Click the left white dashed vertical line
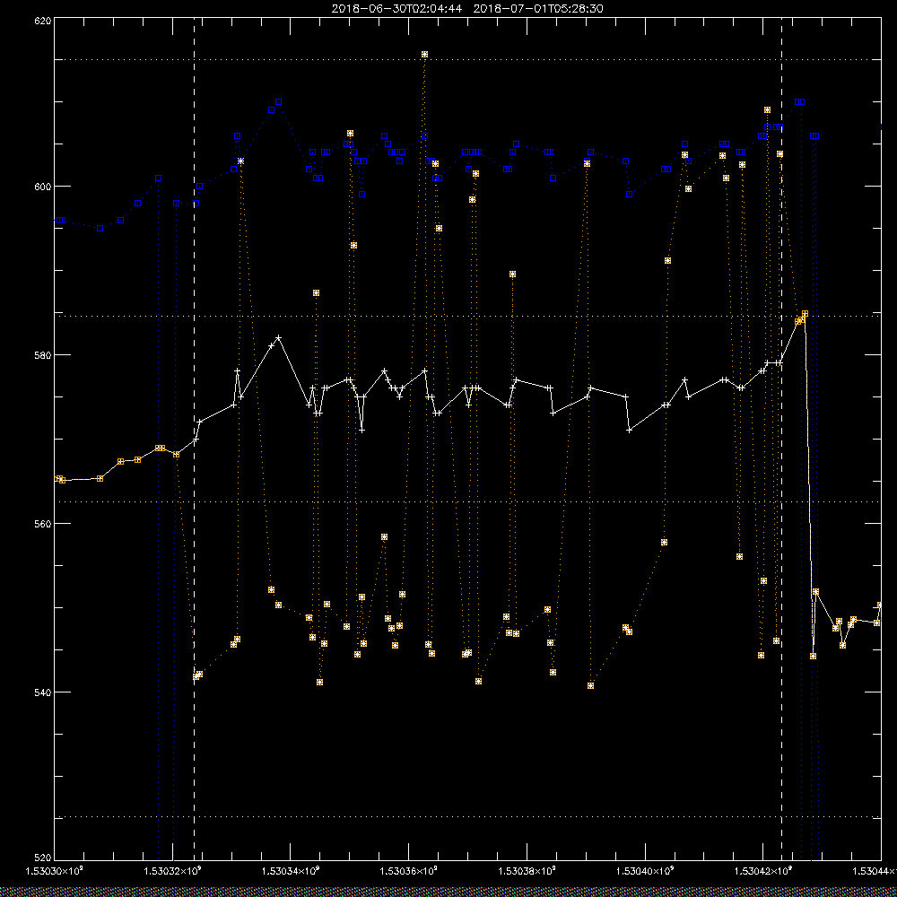This screenshot has width=897, height=897. pyautogui.click(x=194, y=438)
